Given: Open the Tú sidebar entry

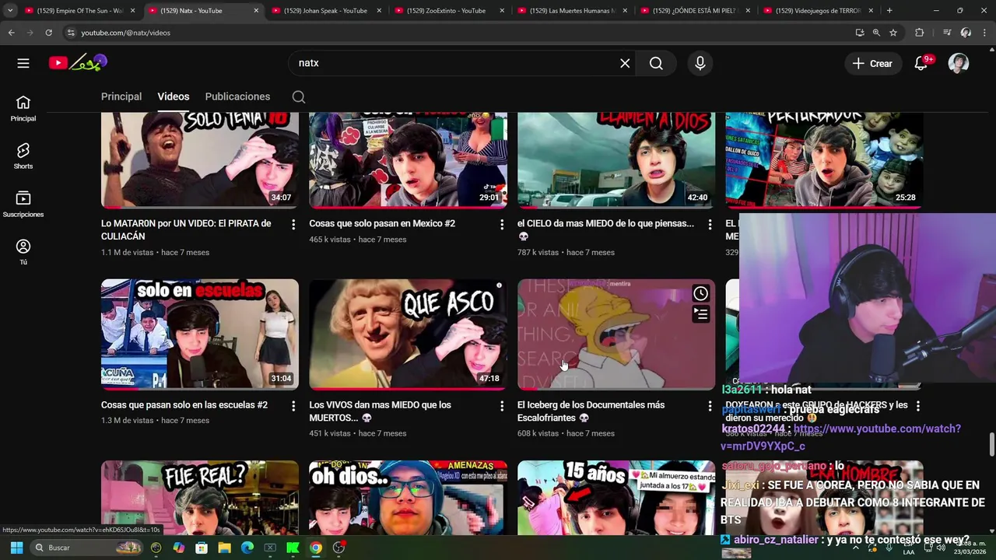Looking at the screenshot, I should (23, 252).
